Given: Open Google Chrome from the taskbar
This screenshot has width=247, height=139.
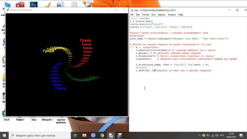Looking at the screenshot, I should 102,136.
